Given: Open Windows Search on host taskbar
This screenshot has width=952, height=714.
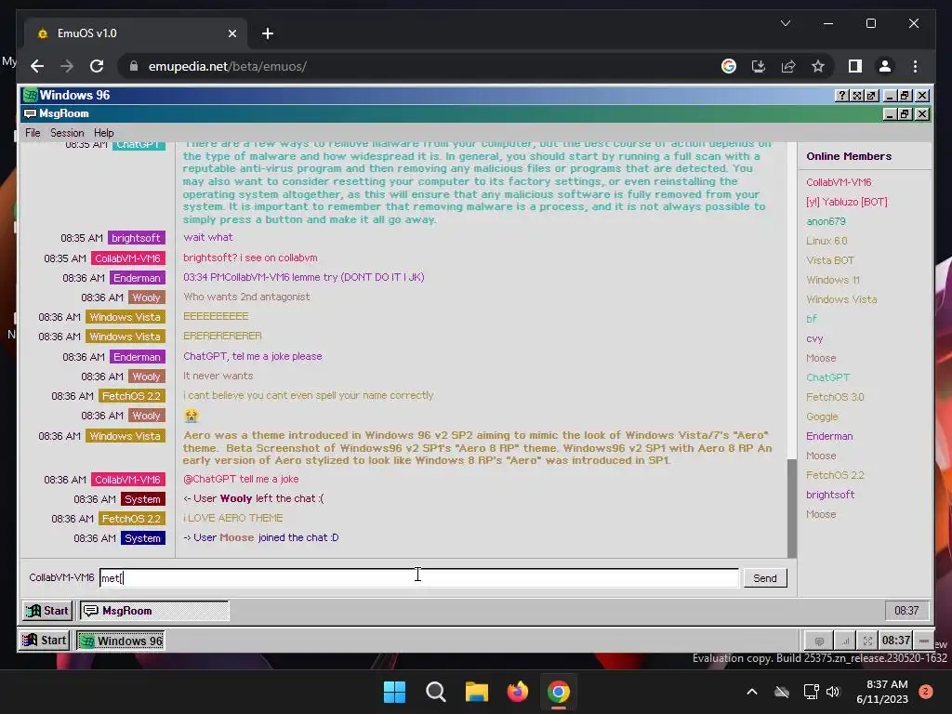Looking at the screenshot, I should [435, 692].
